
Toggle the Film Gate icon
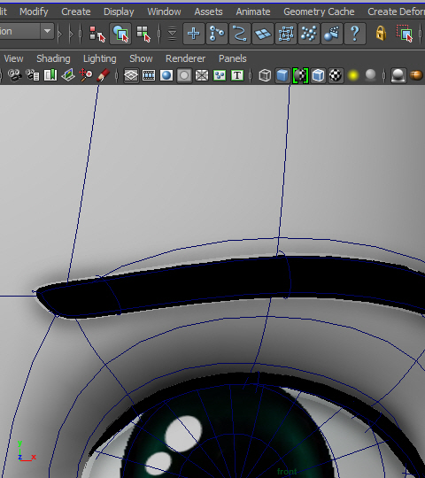click(149, 75)
